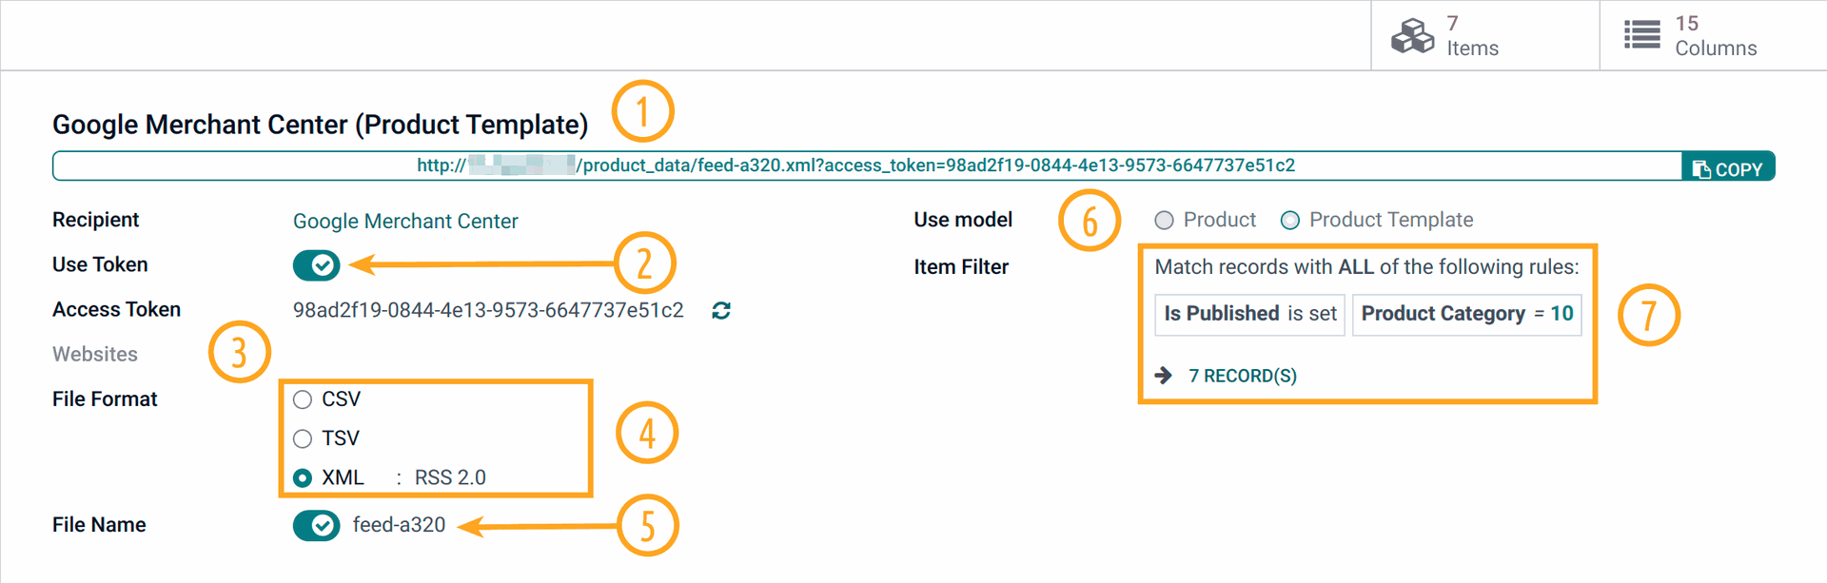Screen dimensions: 1827x583
Task: Open the 7 RECORD(S) link
Action: pos(1243,376)
